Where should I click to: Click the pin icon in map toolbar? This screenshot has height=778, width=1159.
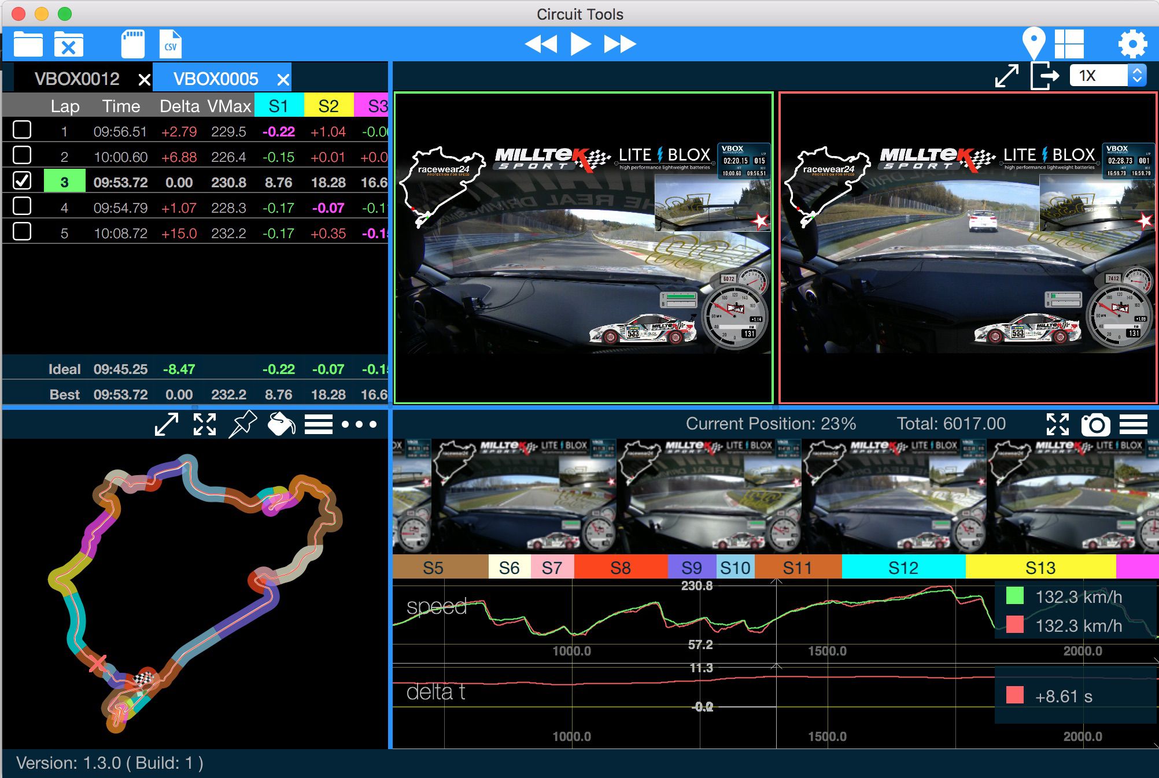[x=243, y=424]
